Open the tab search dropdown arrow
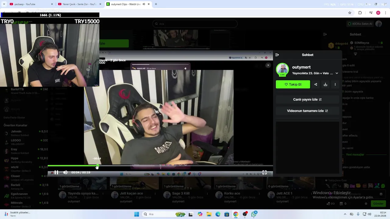 point(4,4)
